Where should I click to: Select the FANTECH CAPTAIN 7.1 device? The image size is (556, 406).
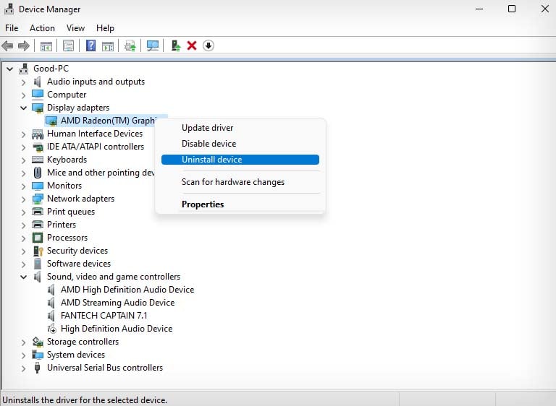pyautogui.click(x=105, y=316)
